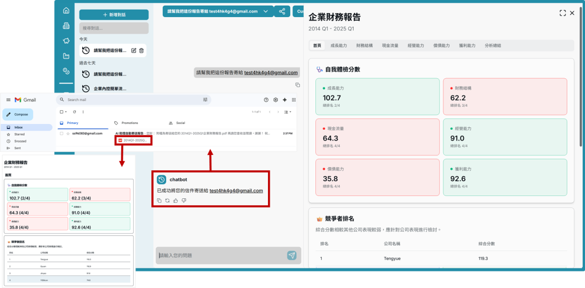
Task: Click the 新增對話 button
Action: pyautogui.click(x=114, y=14)
